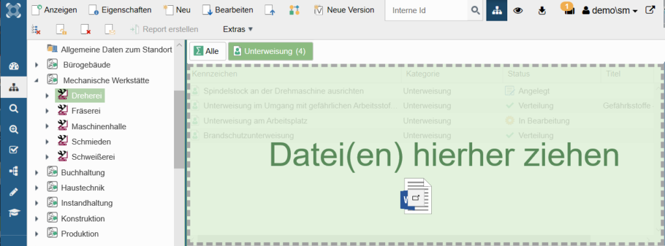The image size is (665, 246).
Task: Open the search magnifier in left sidebar
Action: point(14,109)
